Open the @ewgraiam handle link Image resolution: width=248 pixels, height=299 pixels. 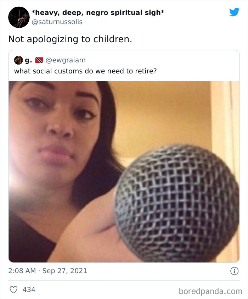[66, 60]
